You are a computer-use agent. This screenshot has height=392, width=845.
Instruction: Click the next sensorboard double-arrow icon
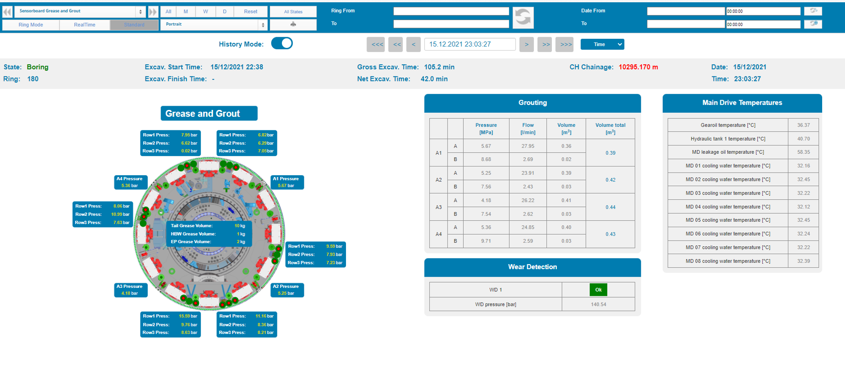tap(153, 12)
